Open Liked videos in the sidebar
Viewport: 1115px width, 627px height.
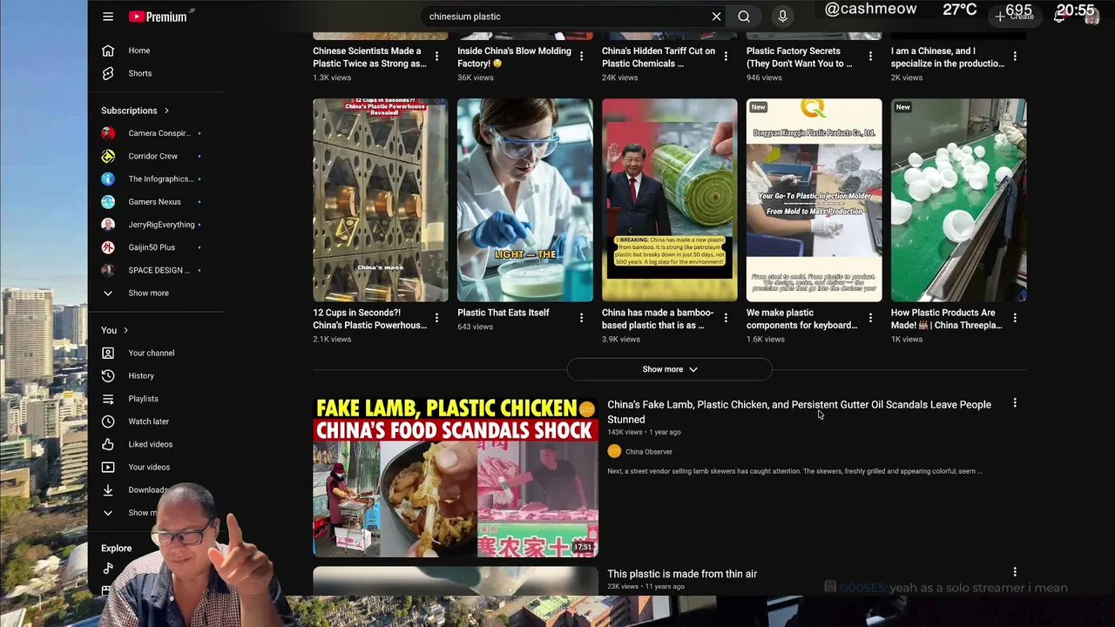pos(157,444)
